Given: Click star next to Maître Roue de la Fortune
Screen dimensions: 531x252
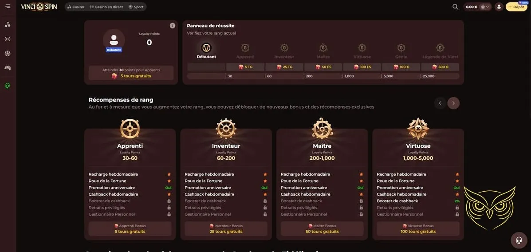Looking at the screenshot, I should pos(362,181).
